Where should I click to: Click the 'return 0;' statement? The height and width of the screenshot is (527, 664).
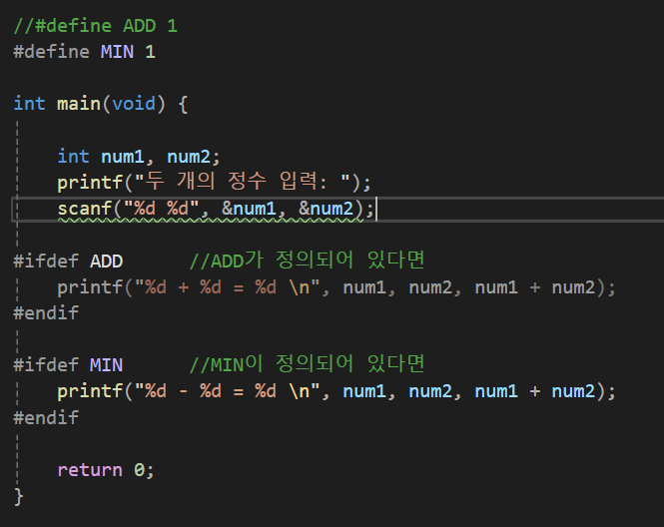pos(106,470)
